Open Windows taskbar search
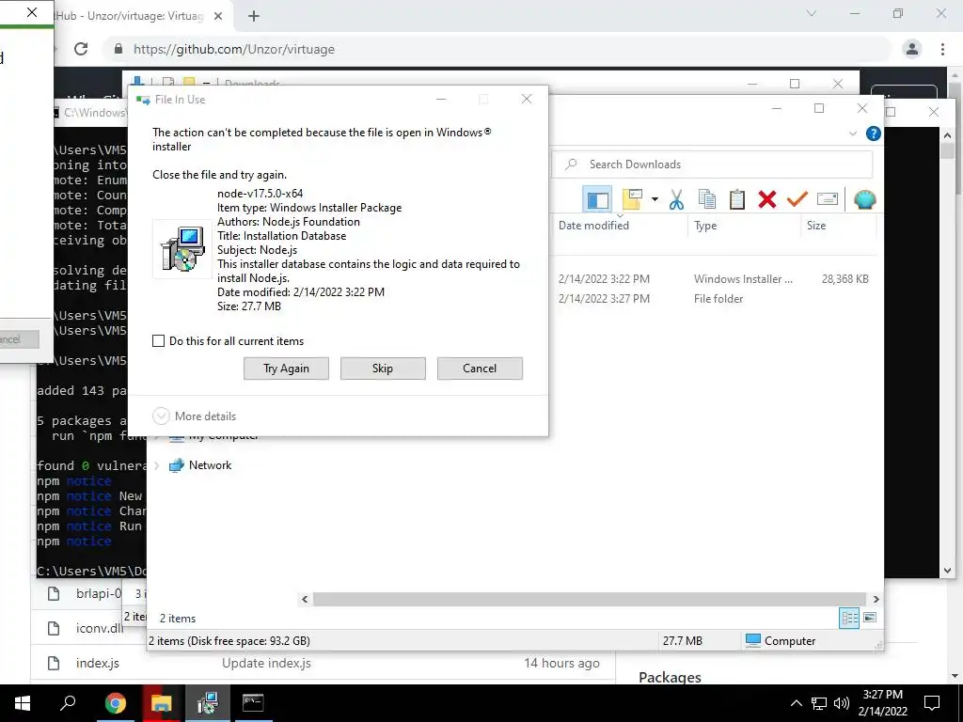Image resolution: width=963 pixels, height=722 pixels. tap(68, 703)
